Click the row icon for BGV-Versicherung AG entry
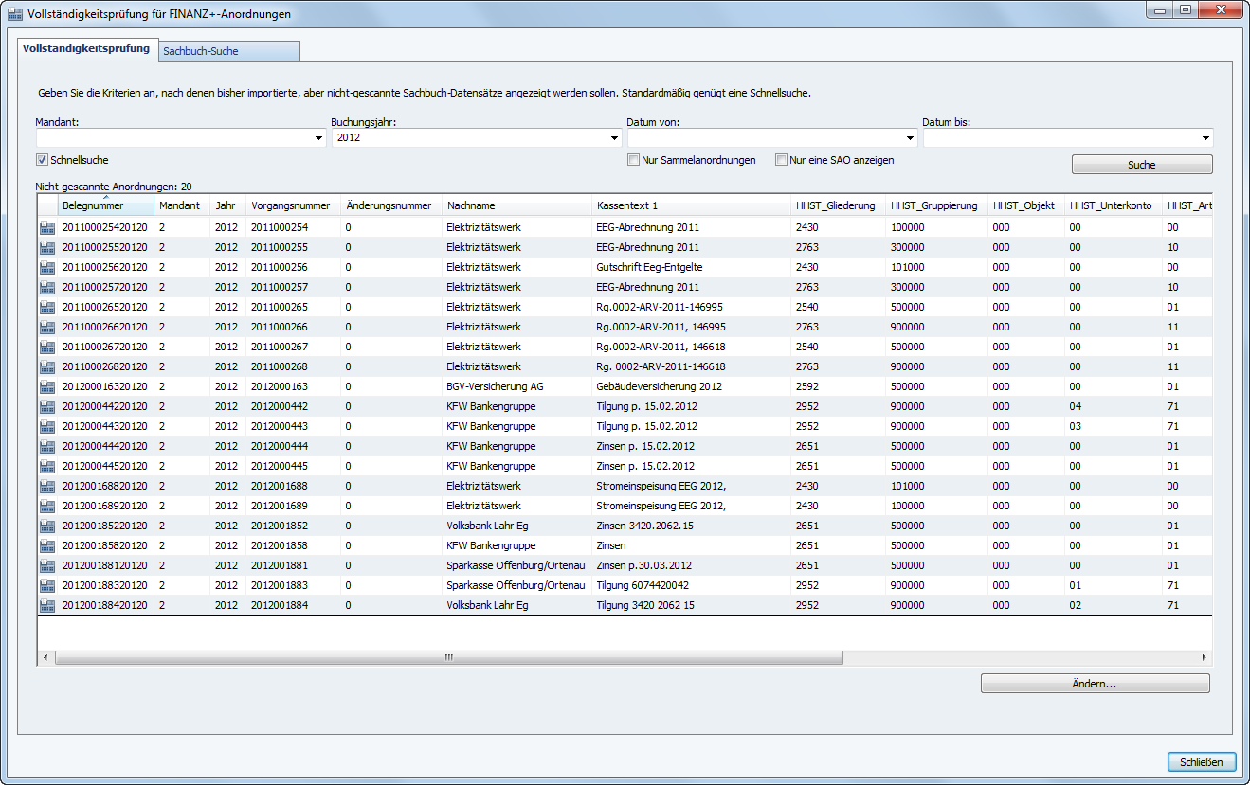 click(47, 386)
